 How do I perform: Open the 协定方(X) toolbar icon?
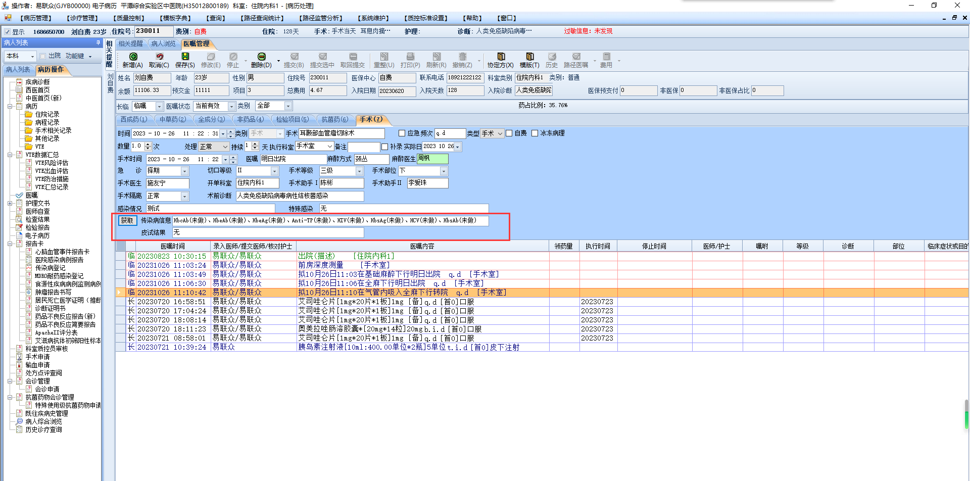(500, 57)
